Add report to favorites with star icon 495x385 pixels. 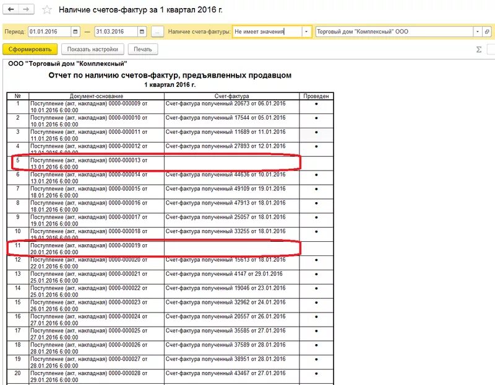(x=47, y=10)
